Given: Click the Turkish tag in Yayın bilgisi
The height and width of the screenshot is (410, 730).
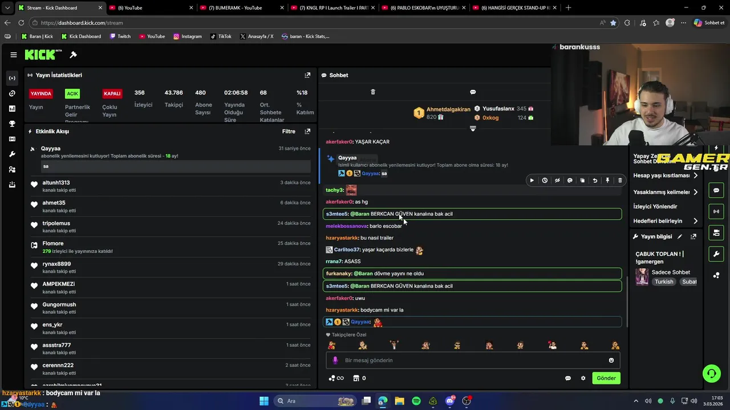Looking at the screenshot, I should 664,282.
